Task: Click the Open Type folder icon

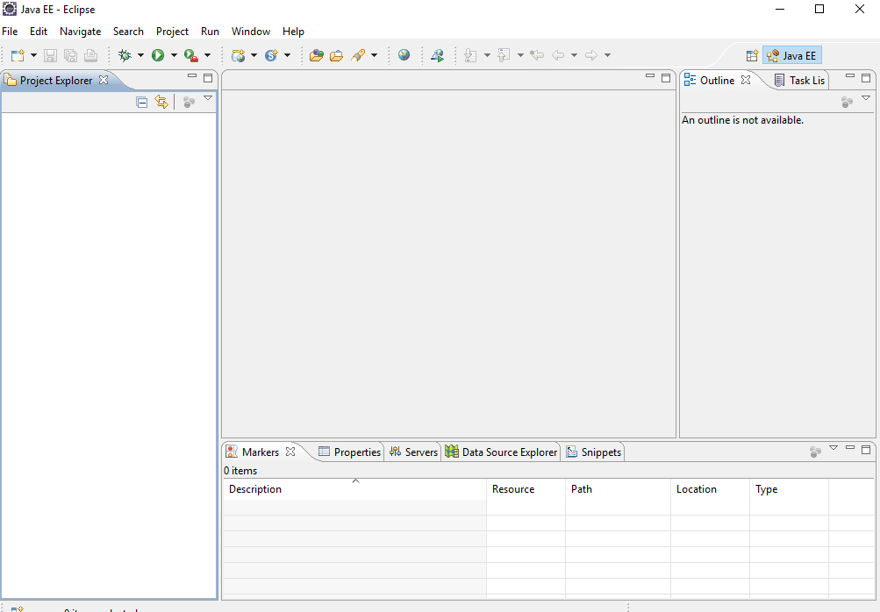Action: 317,55
